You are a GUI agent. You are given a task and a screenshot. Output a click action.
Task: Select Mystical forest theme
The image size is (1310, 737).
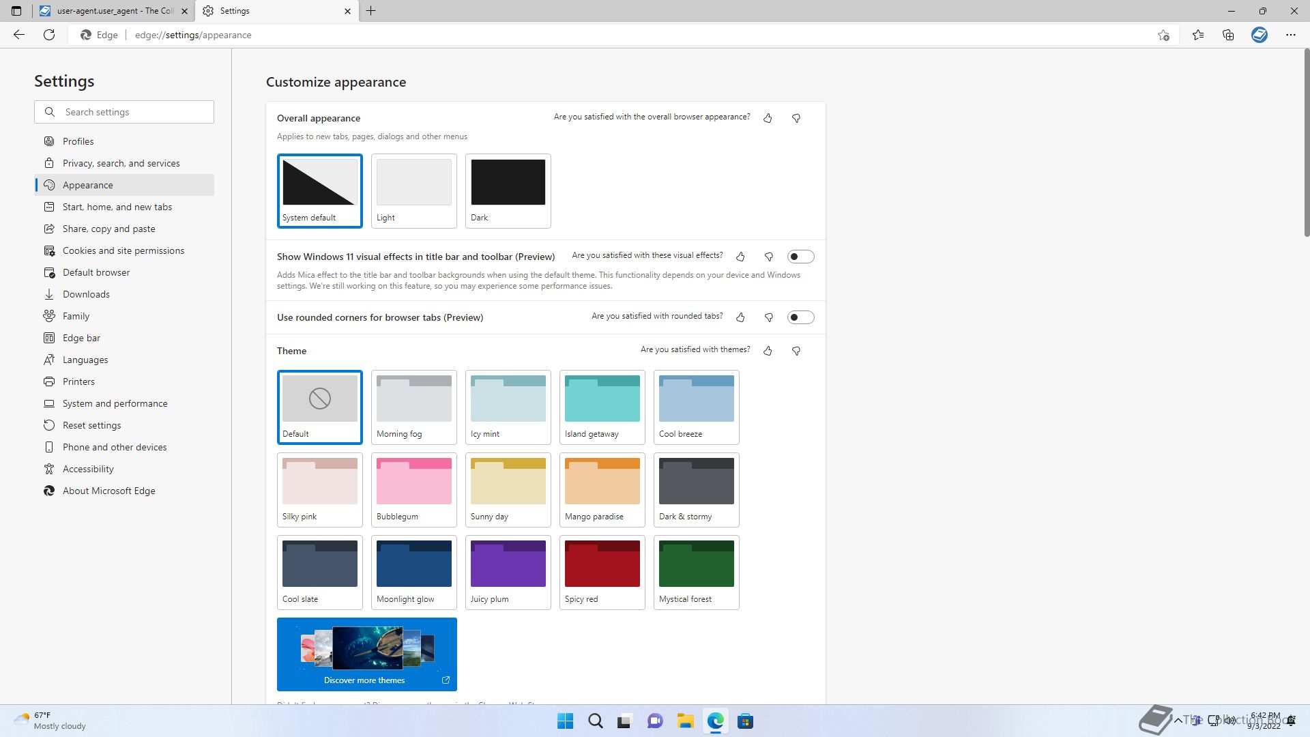(x=697, y=573)
